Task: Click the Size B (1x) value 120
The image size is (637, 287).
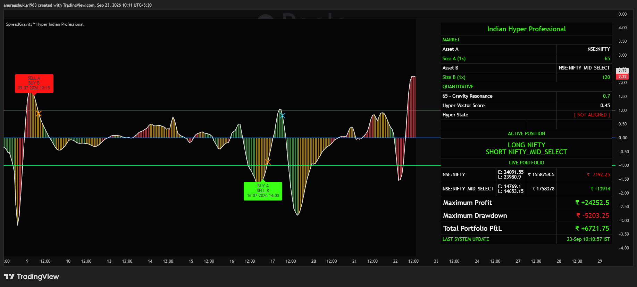Action: (x=606, y=77)
